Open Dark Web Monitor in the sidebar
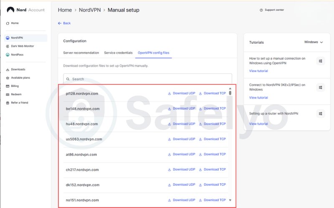334x208 pixels. tap(23, 46)
